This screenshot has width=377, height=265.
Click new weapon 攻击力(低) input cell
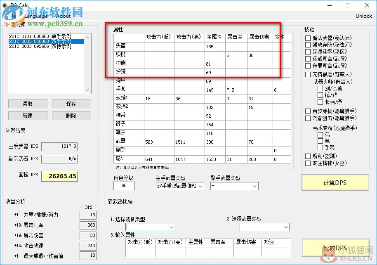coord(140,252)
